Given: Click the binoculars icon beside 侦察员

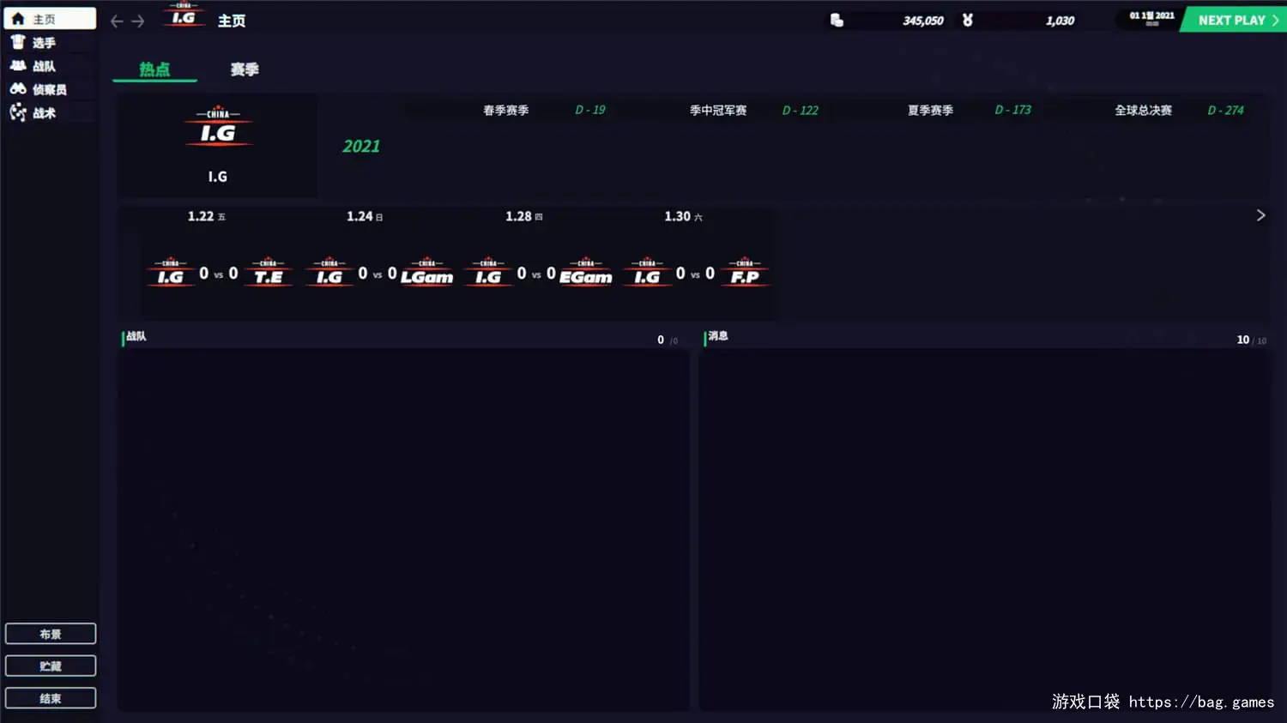Looking at the screenshot, I should point(18,88).
